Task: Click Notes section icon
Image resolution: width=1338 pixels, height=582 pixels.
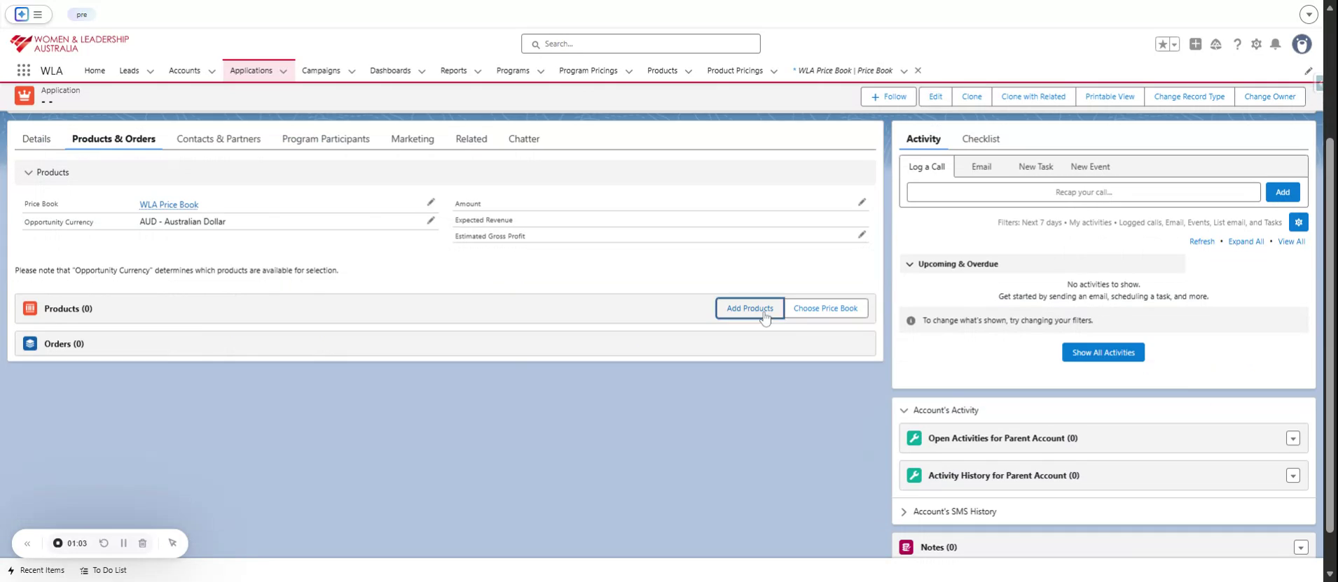Action: [906, 547]
